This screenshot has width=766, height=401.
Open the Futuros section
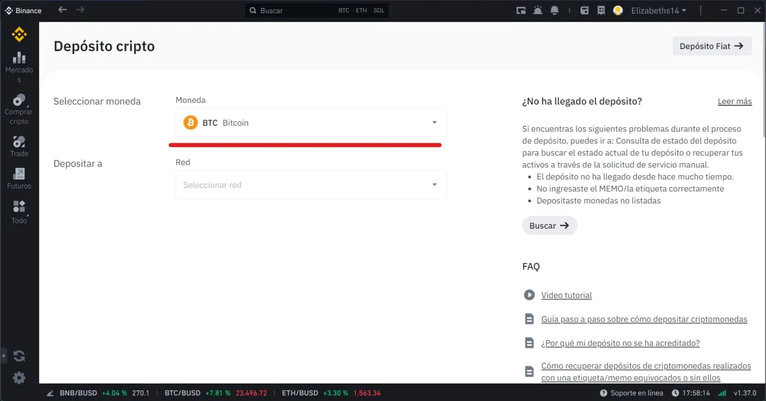click(19, 178)
